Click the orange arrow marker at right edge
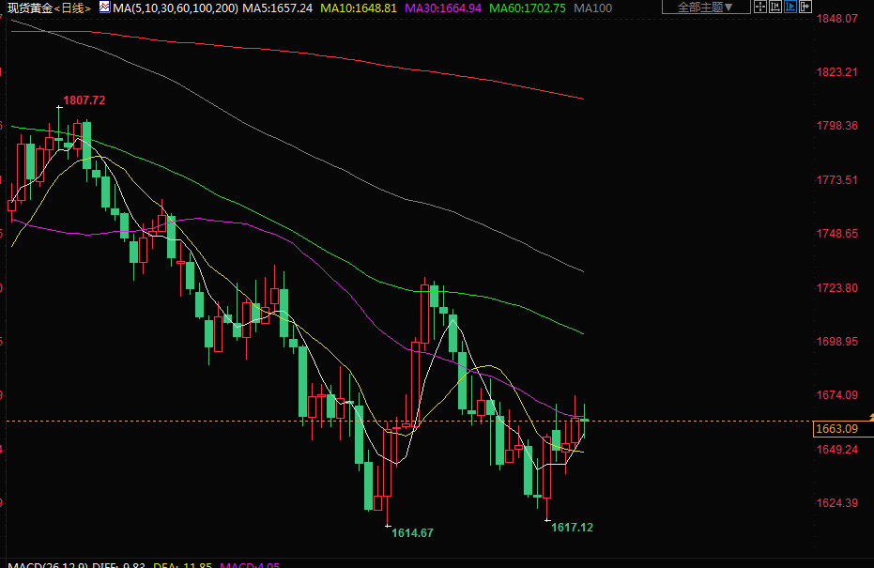Image resolution: width=874 pixels, height=568 pixels. (x=870, y=415)
